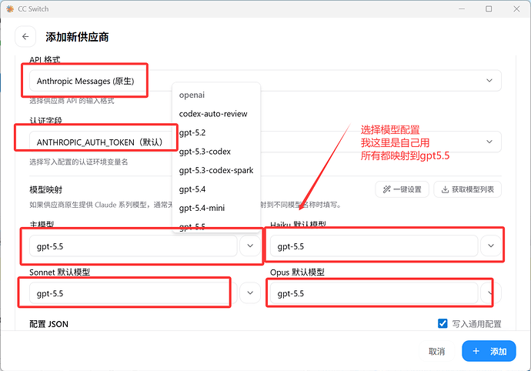Choose codex-auto-review from the list

point(213,114)
